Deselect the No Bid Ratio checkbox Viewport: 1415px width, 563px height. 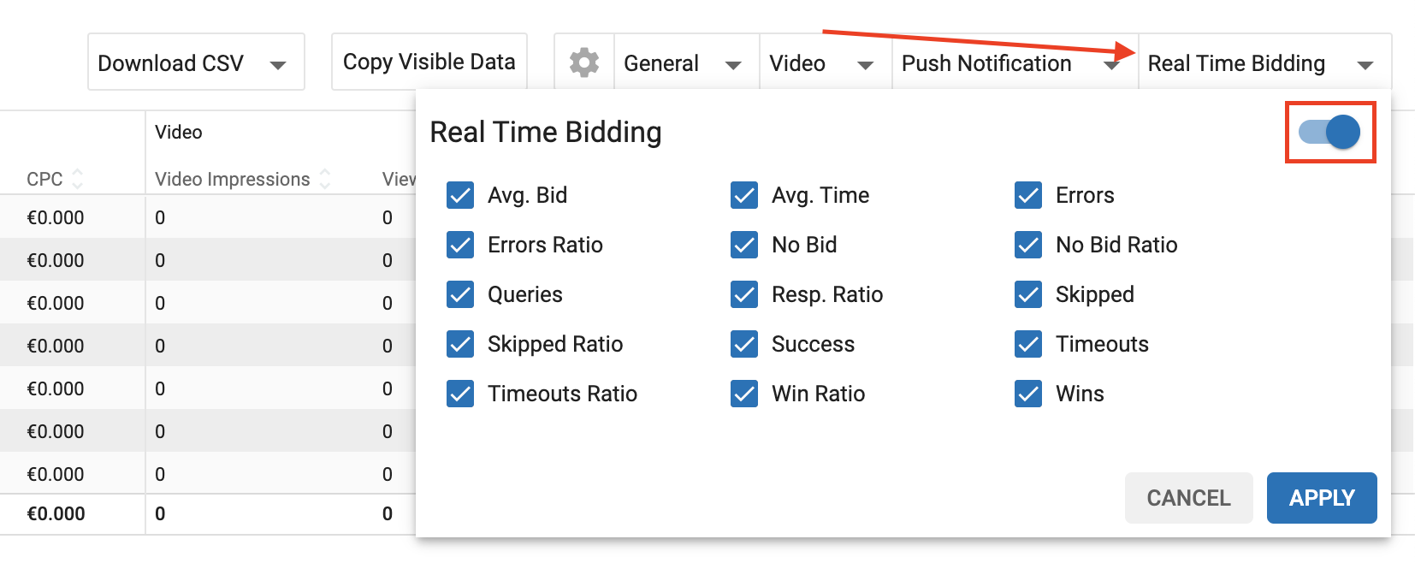coord(1028,245)
